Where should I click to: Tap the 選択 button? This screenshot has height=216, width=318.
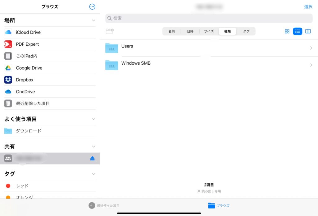pos(308,7)
